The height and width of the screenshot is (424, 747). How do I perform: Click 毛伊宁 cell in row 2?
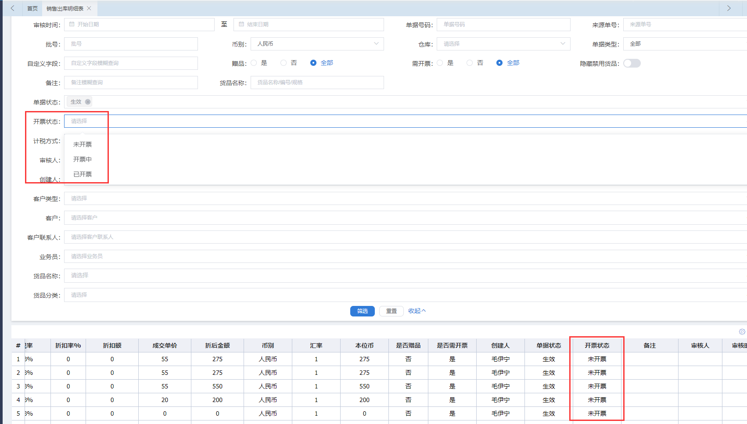point(500,373)
